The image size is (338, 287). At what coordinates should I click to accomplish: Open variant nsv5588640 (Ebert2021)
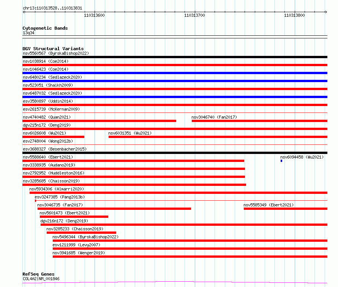[48, 157]
